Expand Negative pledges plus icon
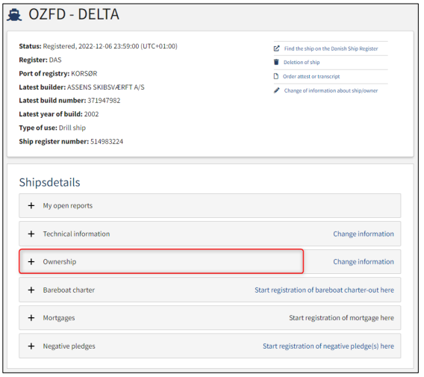This screenshot has width=424, height=377. (x=31, y=346)
